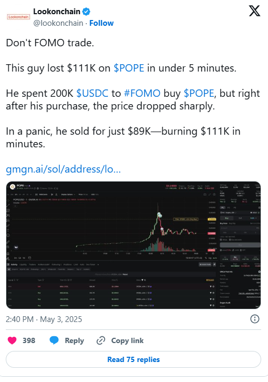Click the Lookonchain display name
This screenshot has width=268, height=382.
(x=57, y=12)
